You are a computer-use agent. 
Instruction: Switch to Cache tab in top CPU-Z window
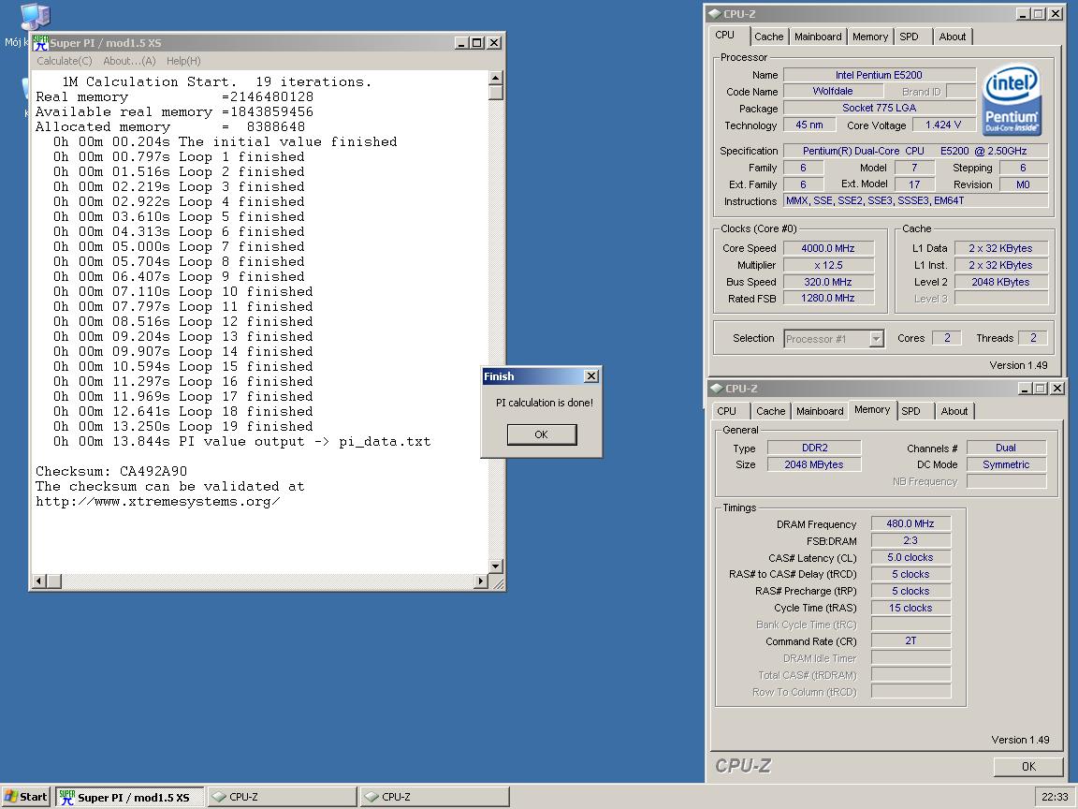tap(768, 37)
